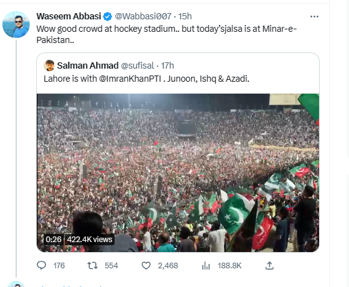Click the retweet arrows icon
349x287 pixels.
click(92, 265)
